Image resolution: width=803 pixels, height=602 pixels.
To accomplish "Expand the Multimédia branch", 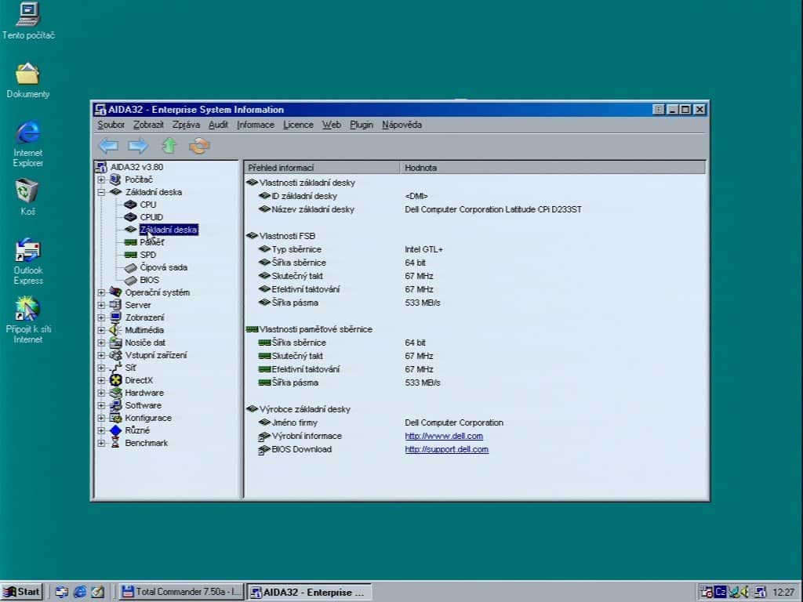I will click(101, 330).
